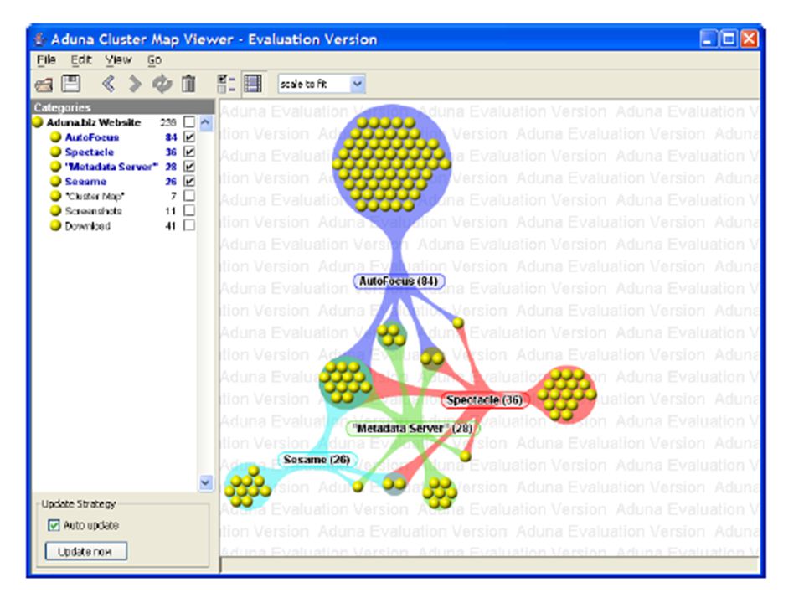Check the "Cluster Map" category checkbox
The width and height of the screenshot is (804, 603).
click(189, 196)
